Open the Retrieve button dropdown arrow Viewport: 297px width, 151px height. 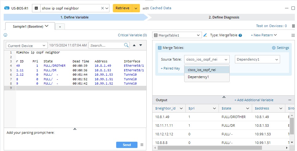click(x=136, y=8)
